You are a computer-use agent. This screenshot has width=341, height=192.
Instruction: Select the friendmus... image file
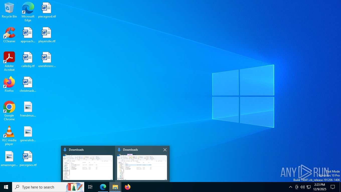[x=28, y=109]
